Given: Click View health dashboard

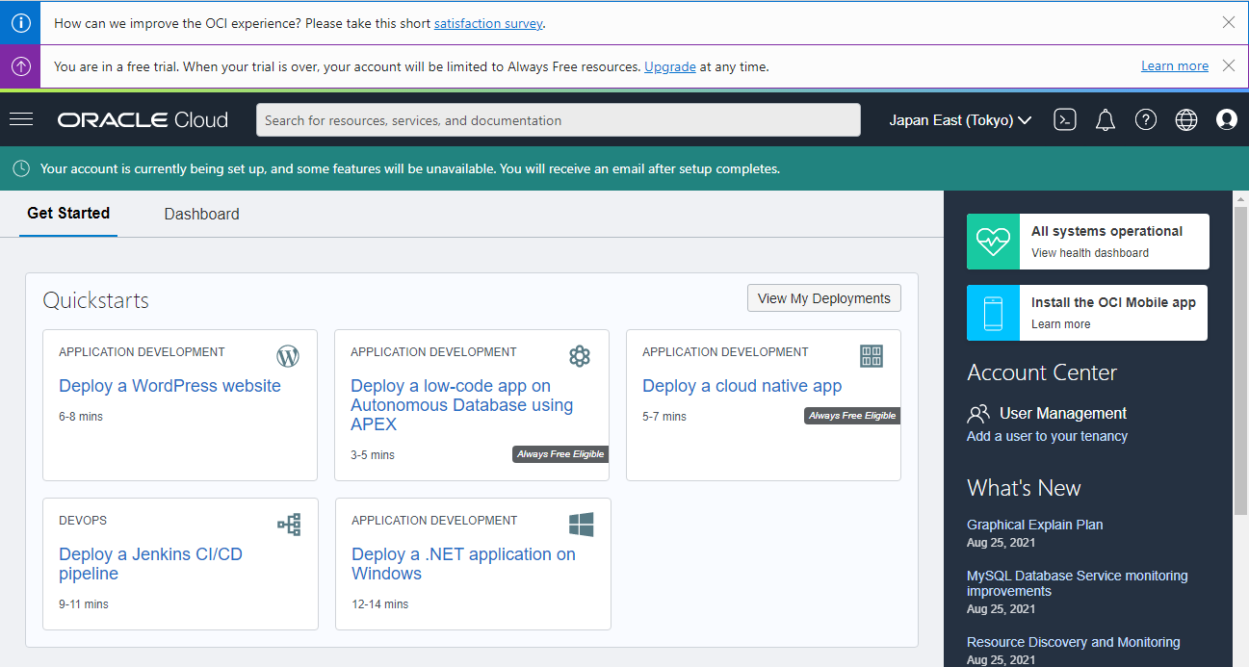Looking at the screenshot, I should [x=1090, y=253].
